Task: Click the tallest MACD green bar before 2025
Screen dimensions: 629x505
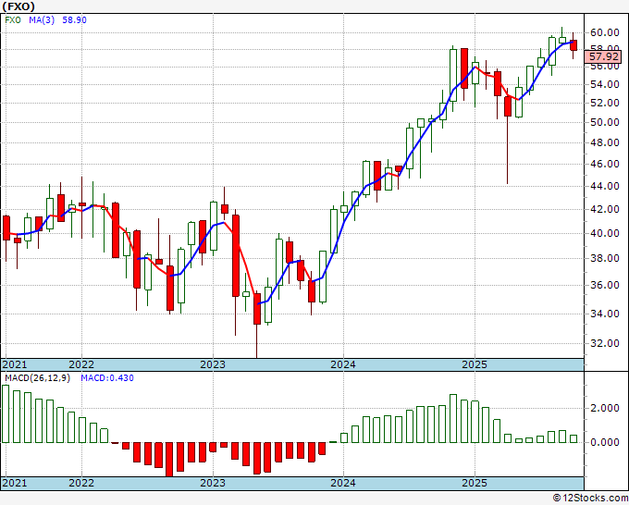Action: click(453, 418)
